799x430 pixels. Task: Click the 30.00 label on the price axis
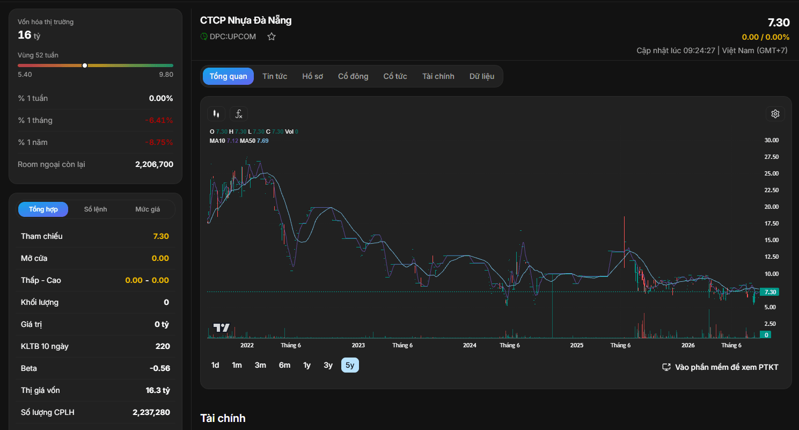pyautogui.click(x=772, y=140)
